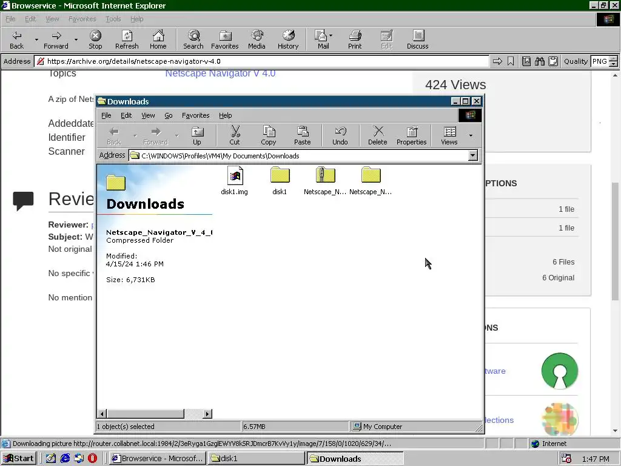Open the Mail button dropdown arrow
The height and width of the screenshot is (466, 621).
(331, 36)
